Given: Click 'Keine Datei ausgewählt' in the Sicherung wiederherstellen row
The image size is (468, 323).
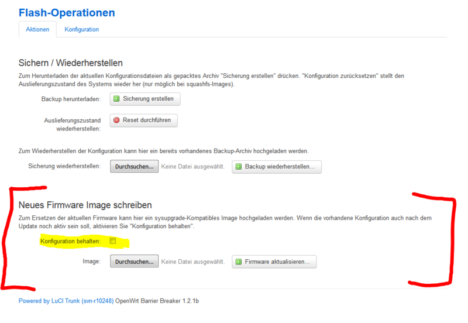Looking at the screenshot, I should tap(193, 167).
